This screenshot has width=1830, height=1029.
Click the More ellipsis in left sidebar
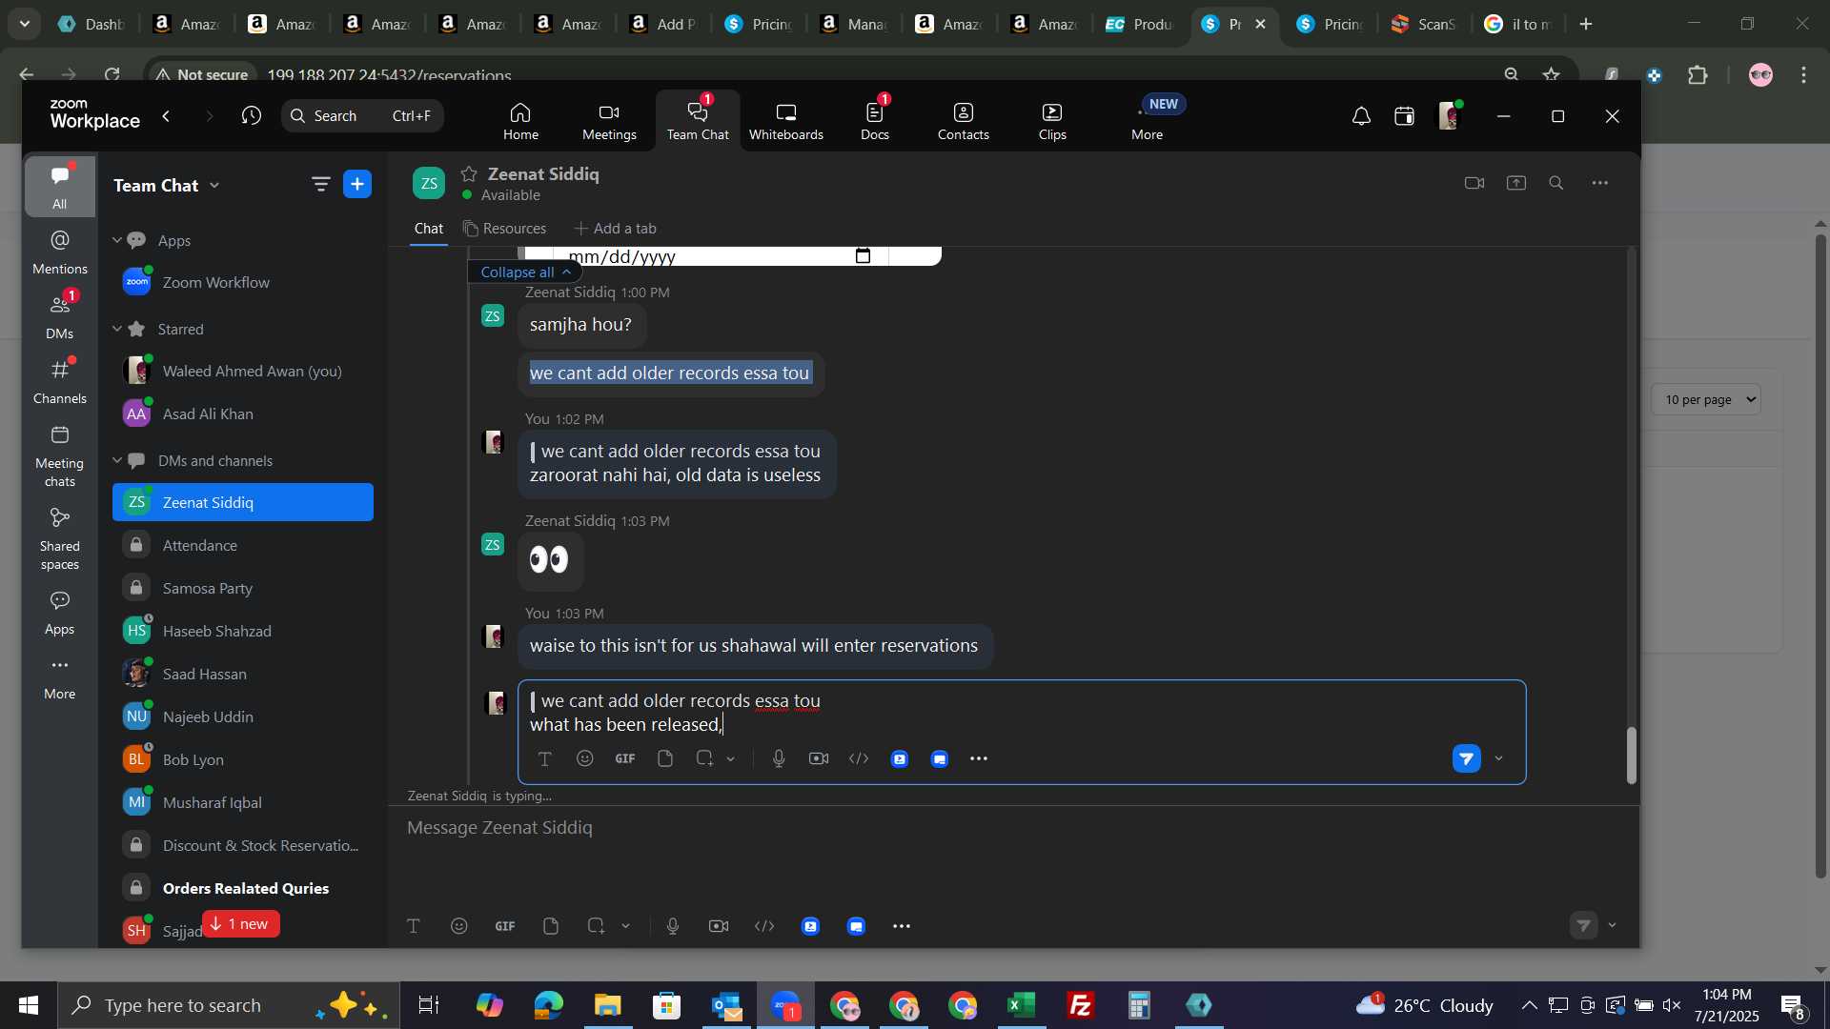60,678
